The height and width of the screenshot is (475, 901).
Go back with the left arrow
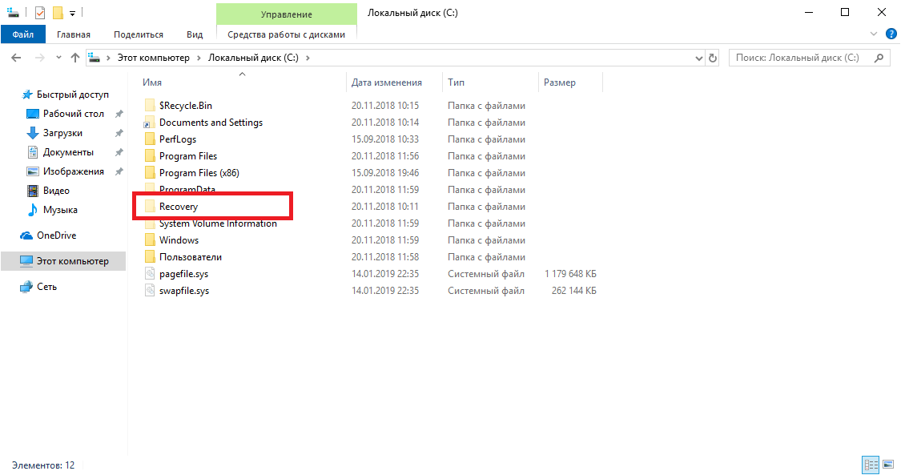point(16,58)
